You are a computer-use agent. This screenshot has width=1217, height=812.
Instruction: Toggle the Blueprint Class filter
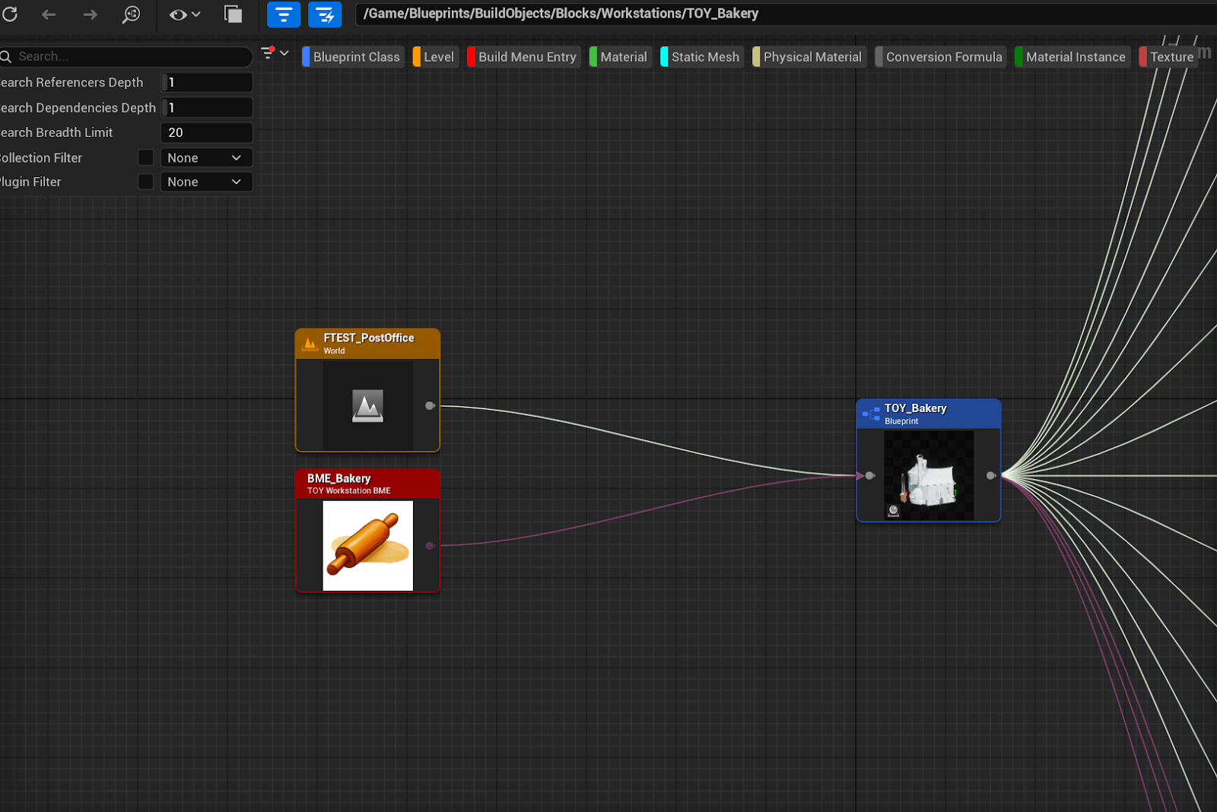355,57
